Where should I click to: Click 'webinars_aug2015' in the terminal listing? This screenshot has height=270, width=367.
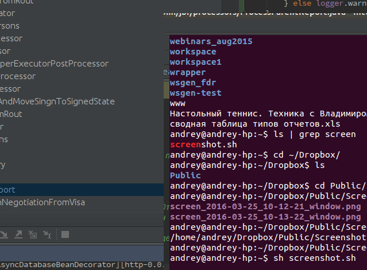click(211, 41)
